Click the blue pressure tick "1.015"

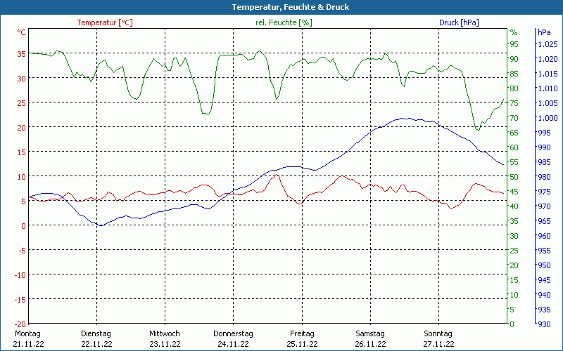tap(548, 74)
